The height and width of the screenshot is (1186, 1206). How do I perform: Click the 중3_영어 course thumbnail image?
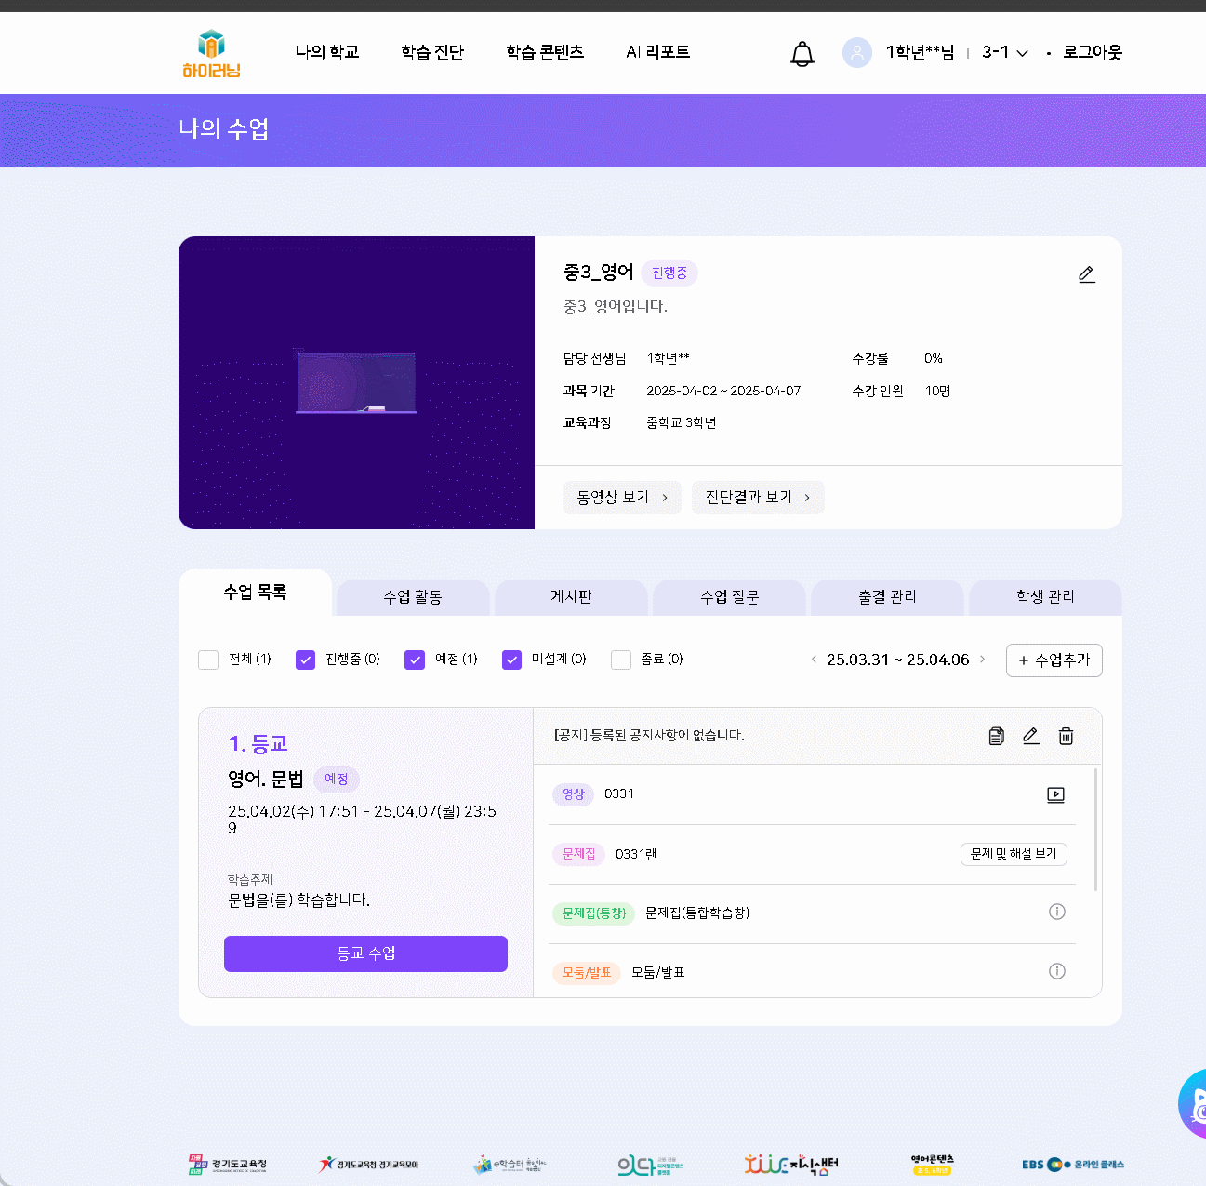tap(356, 382)
